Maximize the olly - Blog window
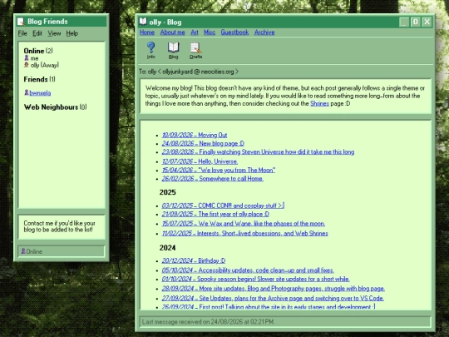The height and width of the screenshot is (337, 449). coord(416,22)
